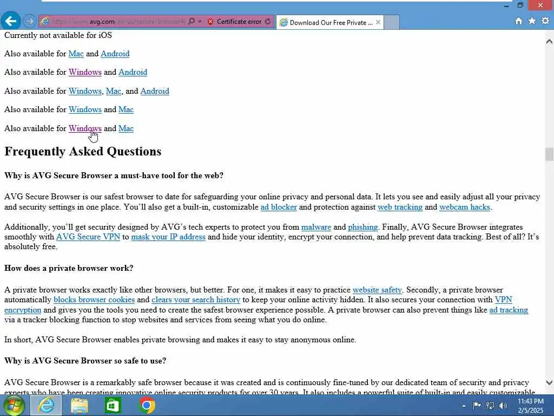
Task: Follow the web tracking link
Action: click(x=400, y=207)
